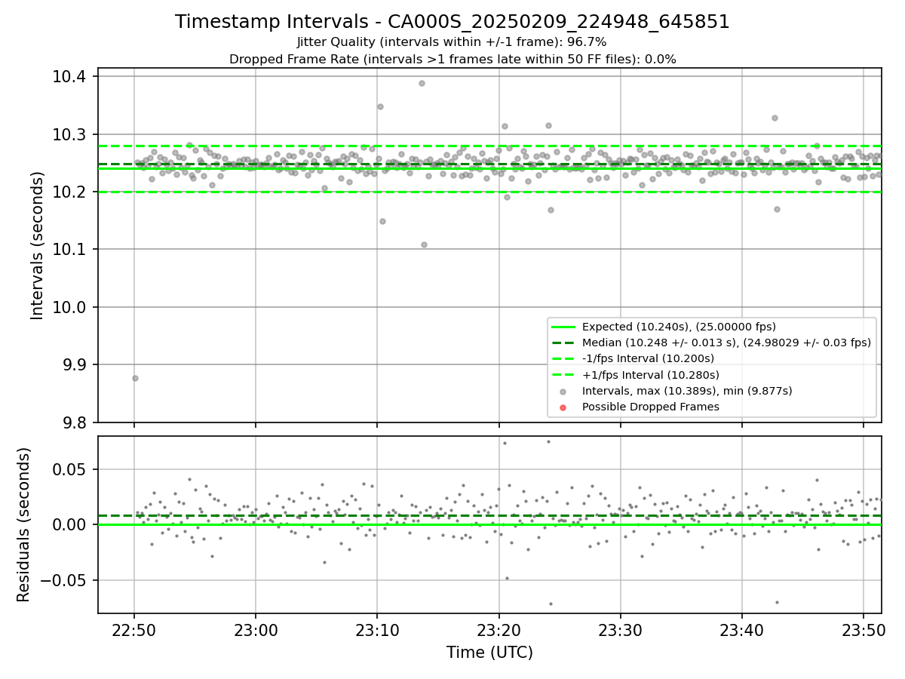Click the 23:40 time tick label
The width and height of the screenshot is (905, 679).
[742, 630]
